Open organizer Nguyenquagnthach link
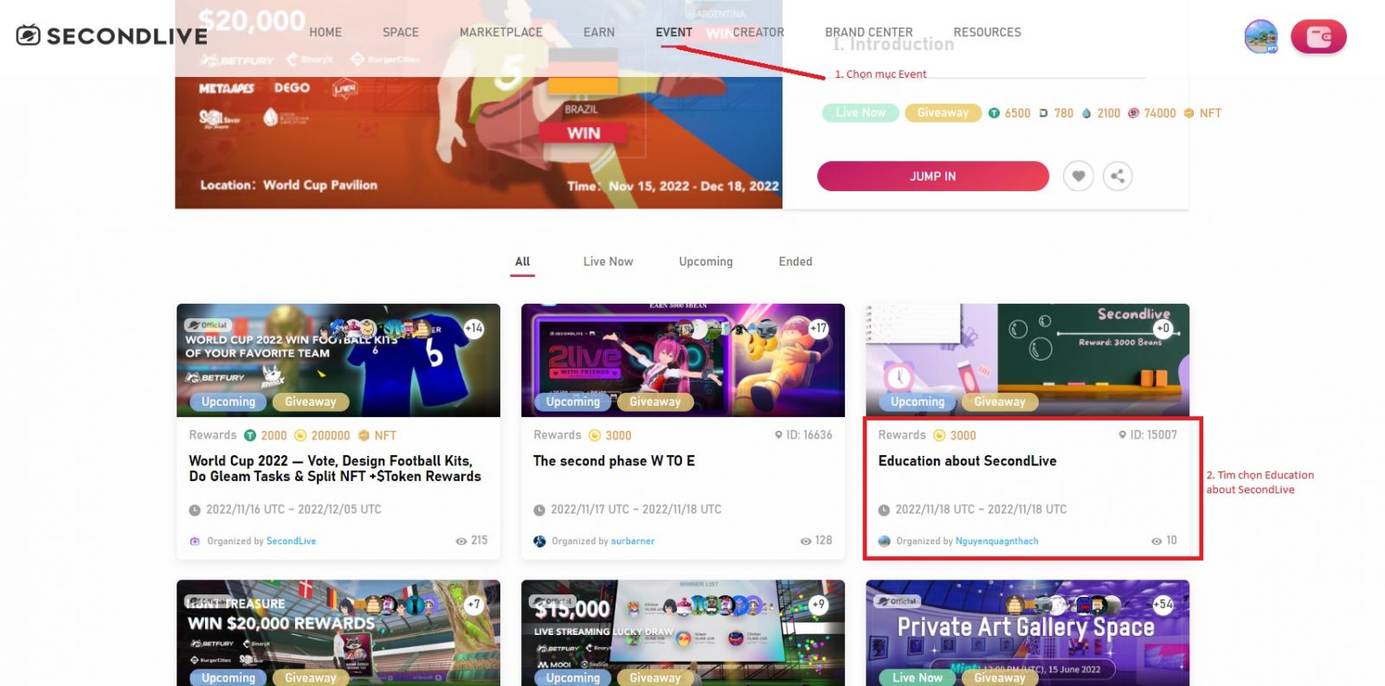This screenshot has height=686, width=1385. pyautogui.click(x=997, y=542)
